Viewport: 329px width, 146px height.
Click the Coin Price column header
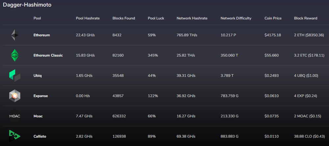[273, 18]
